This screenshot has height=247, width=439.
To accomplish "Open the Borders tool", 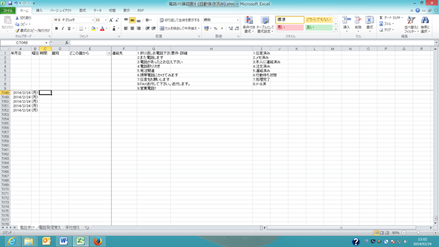I will coord(81,29).
